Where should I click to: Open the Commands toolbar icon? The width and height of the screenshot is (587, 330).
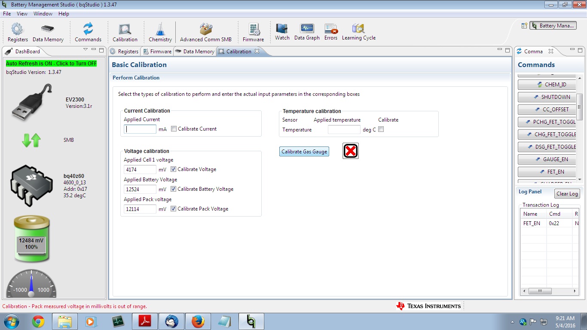pyautogui.click(x=88, y=33)
